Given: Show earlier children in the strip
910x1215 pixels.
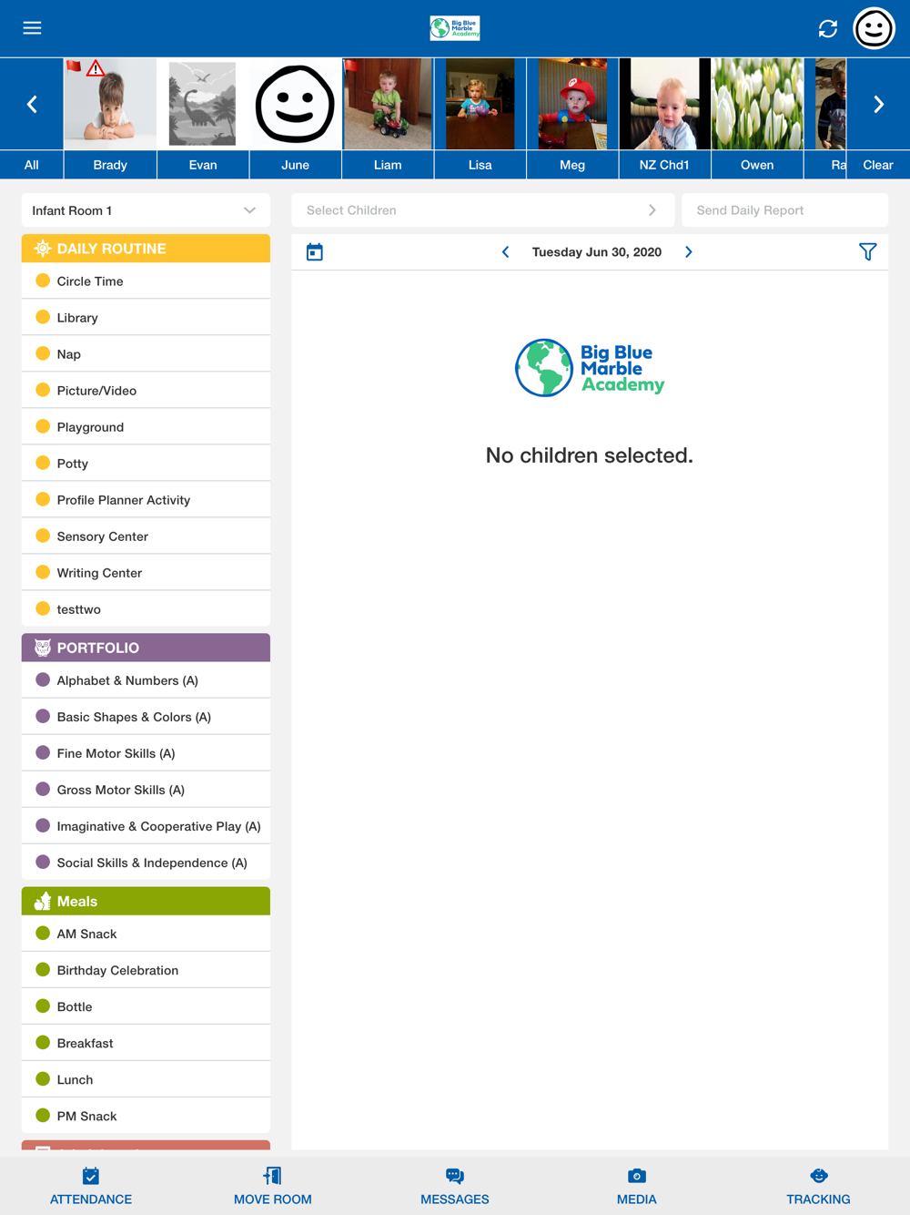Looking at the screenshot, I should 32,105.
